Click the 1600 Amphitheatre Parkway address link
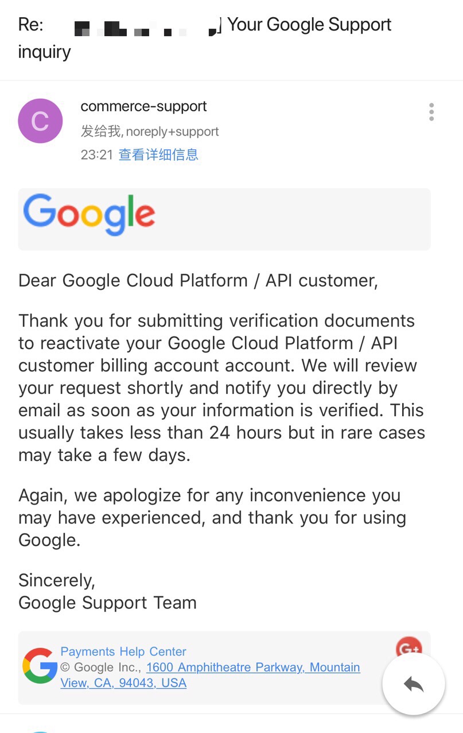This screenshot has height=733, width=463. click(253, 668)
